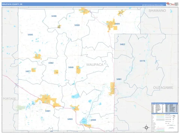Select the SHAWANO county label
The image size is (180, 135).
(x=157, y=10)
